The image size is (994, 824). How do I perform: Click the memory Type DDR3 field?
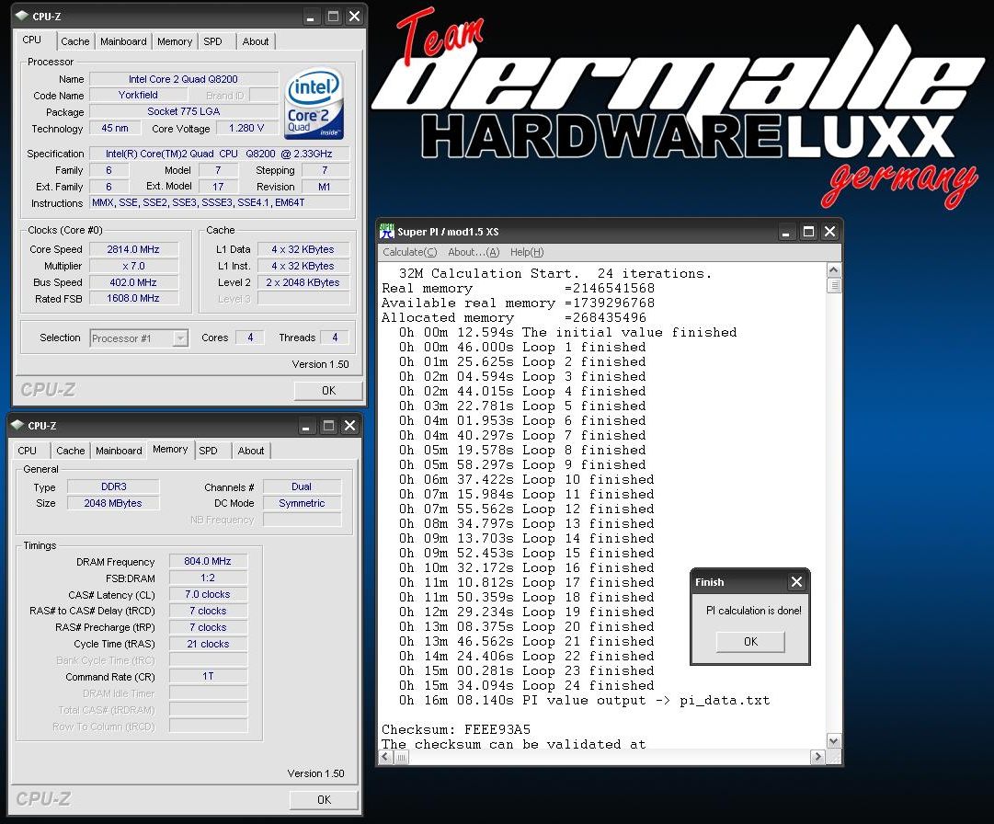click(113, 486)
